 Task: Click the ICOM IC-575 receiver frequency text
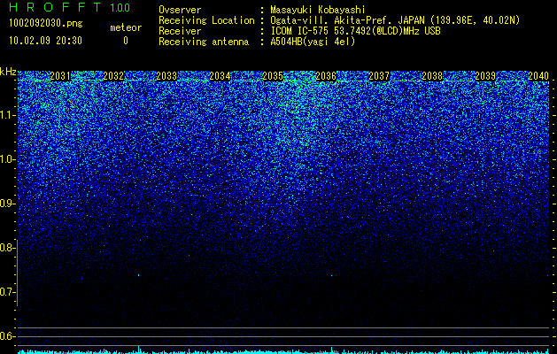point(355,31)
